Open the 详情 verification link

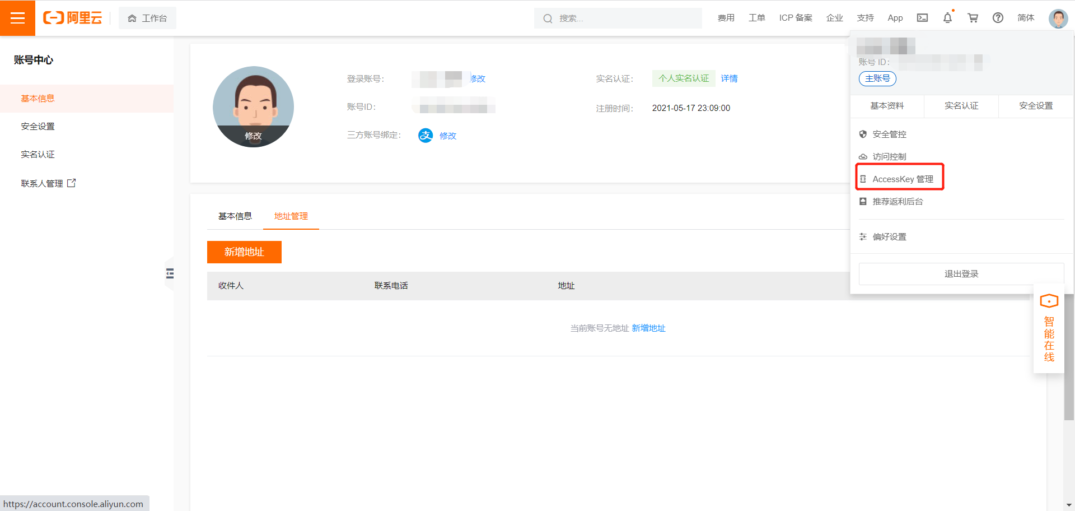(729, 78)
